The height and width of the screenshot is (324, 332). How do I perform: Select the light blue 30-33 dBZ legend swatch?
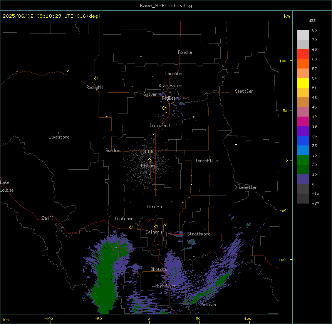coord(303,150)
